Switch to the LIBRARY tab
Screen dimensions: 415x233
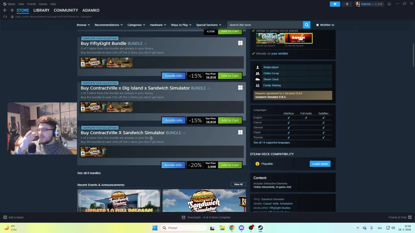(x=41, y=10)
